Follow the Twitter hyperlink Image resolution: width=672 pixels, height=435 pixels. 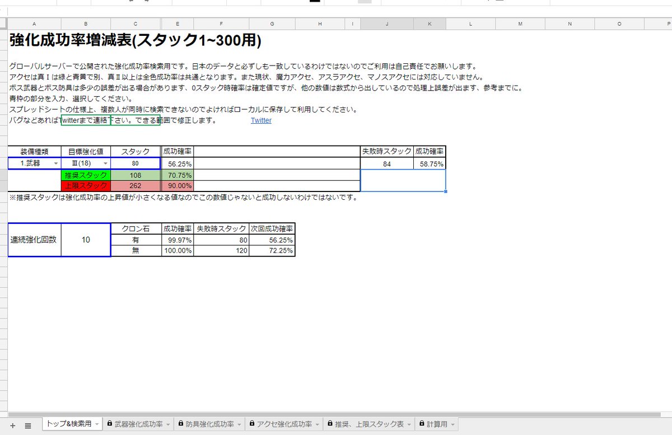[261, 120]
